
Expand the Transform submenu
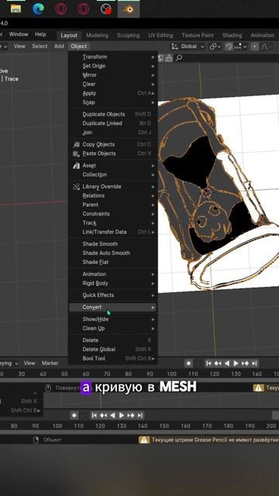pyautogui.click(x=112, y=57)
